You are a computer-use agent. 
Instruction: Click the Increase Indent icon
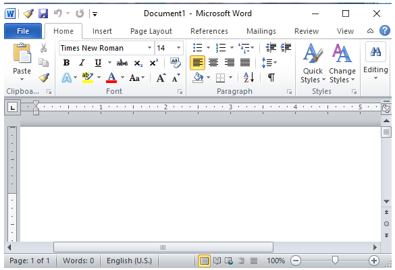286,47
